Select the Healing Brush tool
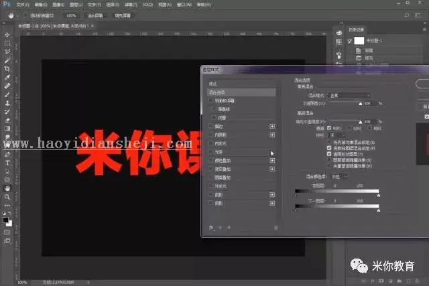 pos(7,86)
